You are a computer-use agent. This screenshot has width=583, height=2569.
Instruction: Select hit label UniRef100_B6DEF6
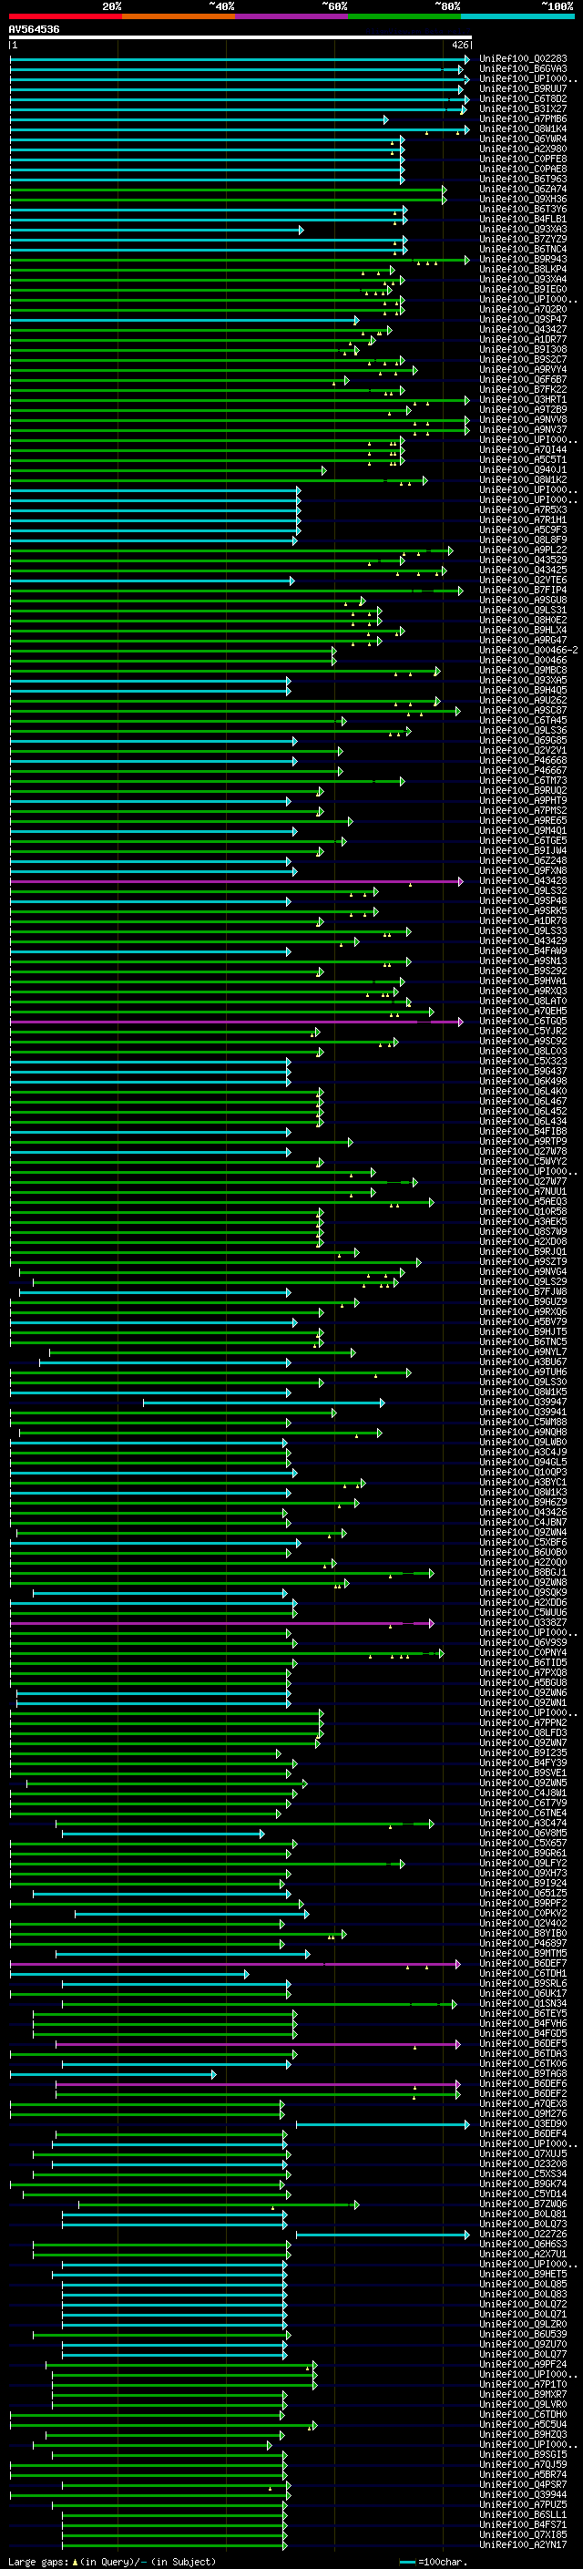click(523, 2082)
